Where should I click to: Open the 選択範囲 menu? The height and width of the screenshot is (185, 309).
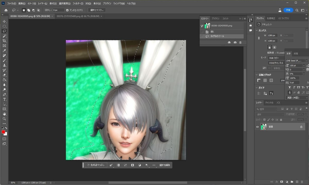(x=65, y=4)
